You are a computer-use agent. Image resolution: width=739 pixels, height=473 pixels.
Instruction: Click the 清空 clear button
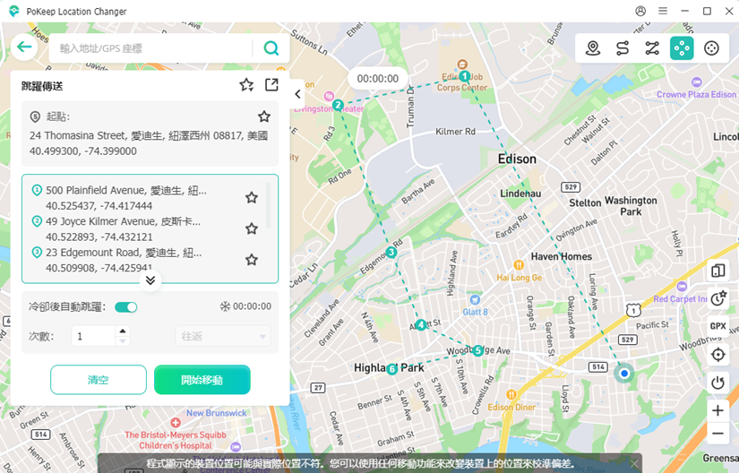tap(99, 380)
